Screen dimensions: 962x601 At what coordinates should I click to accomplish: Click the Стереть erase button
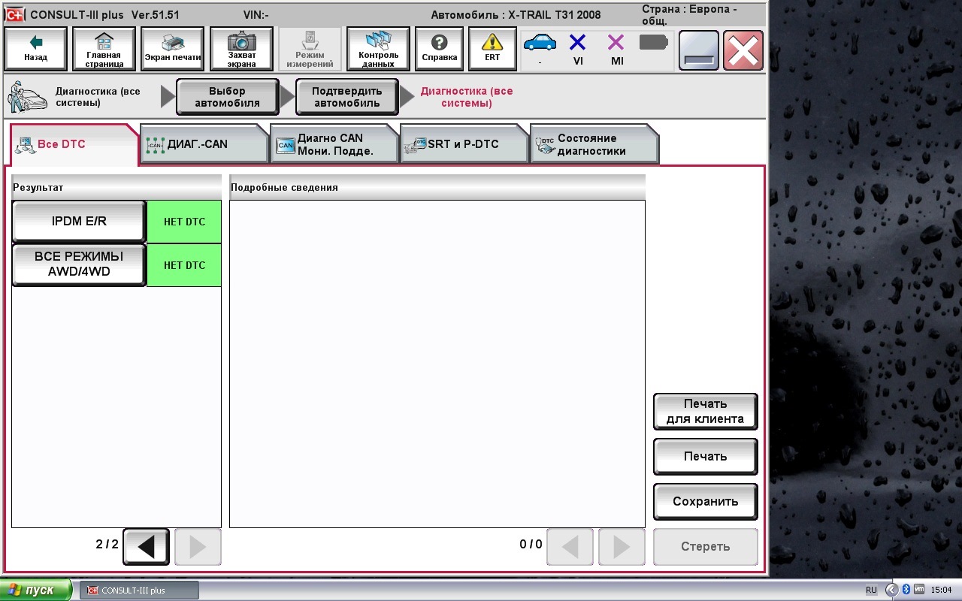tap(705, 547)
